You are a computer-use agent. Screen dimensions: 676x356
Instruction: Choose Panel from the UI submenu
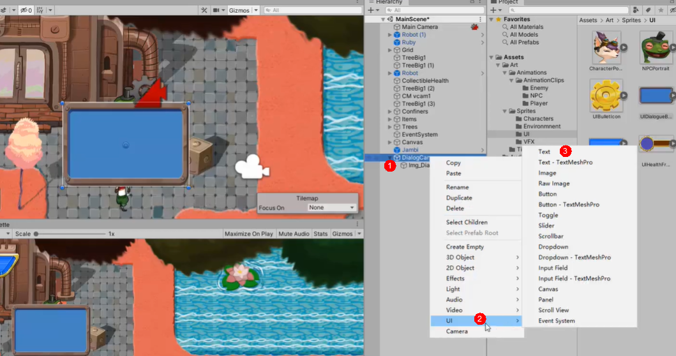click(546, 300)
